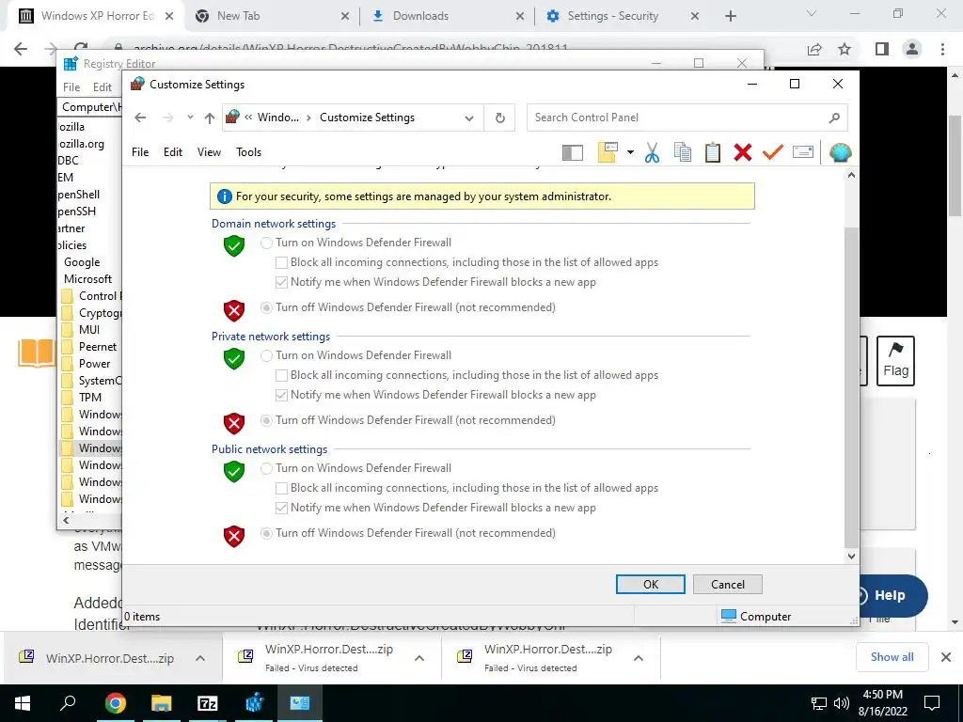Switch to Settings - Security tab
This screenshot has height=722, width=963.
click(x=622, y=16)
